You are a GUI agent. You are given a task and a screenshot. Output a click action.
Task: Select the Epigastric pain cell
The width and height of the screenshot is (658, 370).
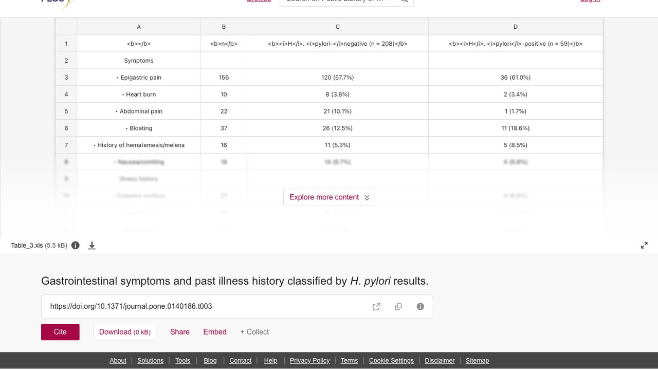click(139, 78)
